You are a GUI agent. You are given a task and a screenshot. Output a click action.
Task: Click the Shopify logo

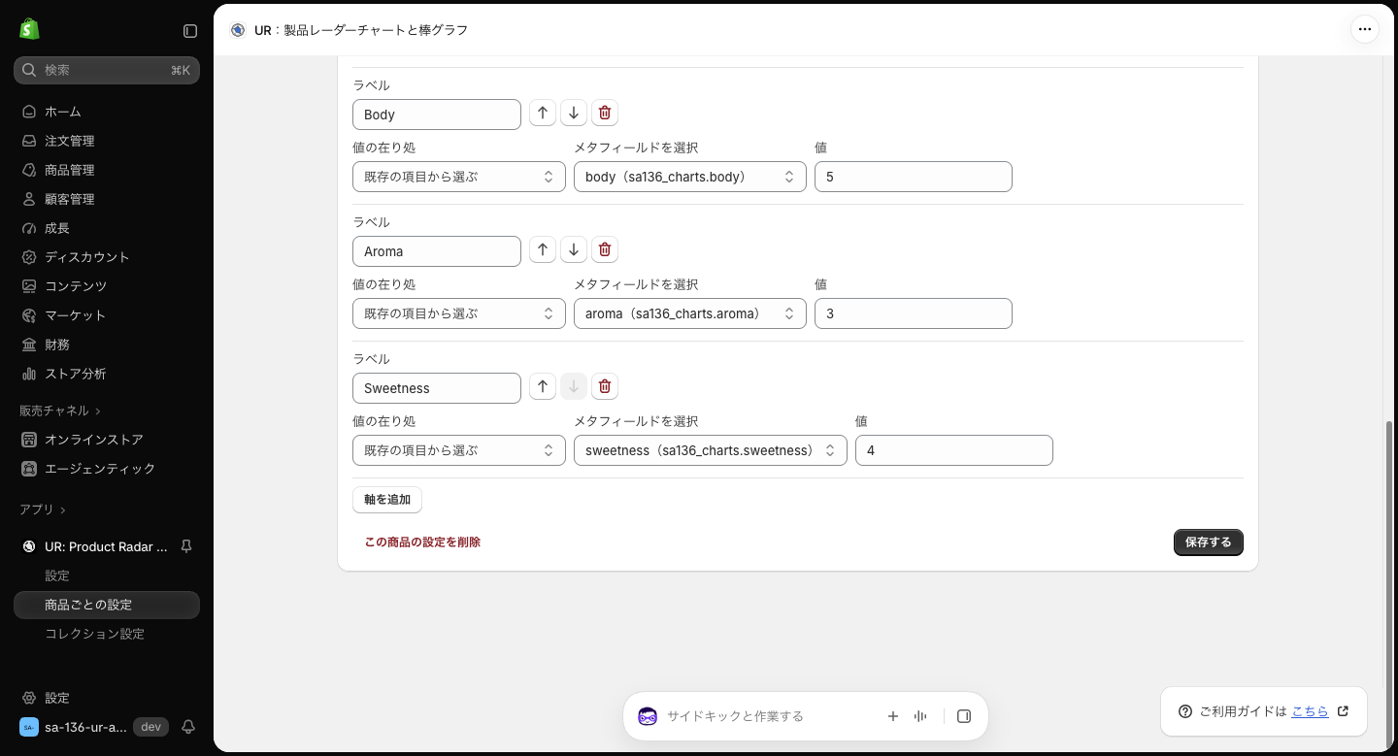29,29
